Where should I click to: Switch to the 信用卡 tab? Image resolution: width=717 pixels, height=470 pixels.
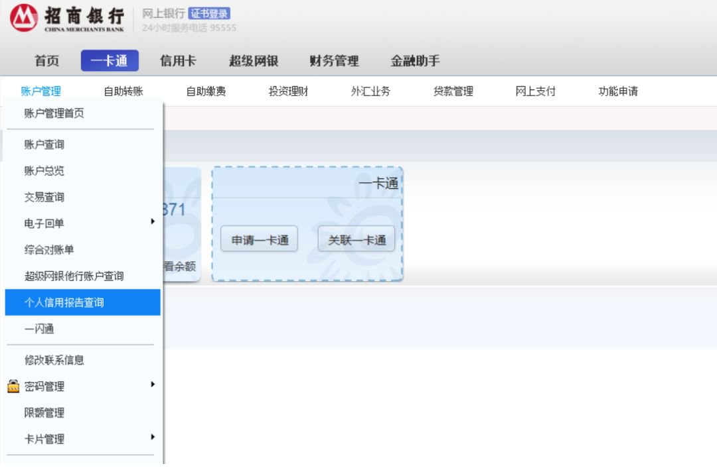[178, 61]
